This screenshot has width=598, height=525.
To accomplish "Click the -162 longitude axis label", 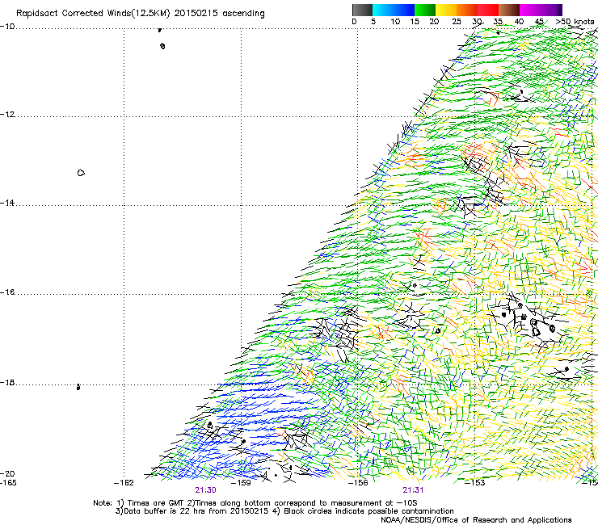I will (x=124, y=483).
